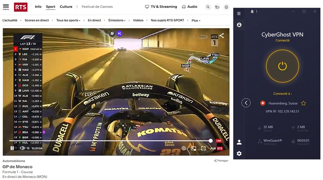This screenshot has width=323, height=180.
Task: Open the RTS search icon
Action: click(208, 7)
